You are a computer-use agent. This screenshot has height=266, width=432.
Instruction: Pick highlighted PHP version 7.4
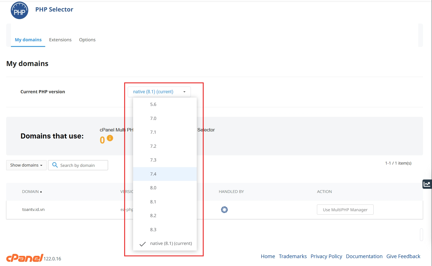coord(165,174)
